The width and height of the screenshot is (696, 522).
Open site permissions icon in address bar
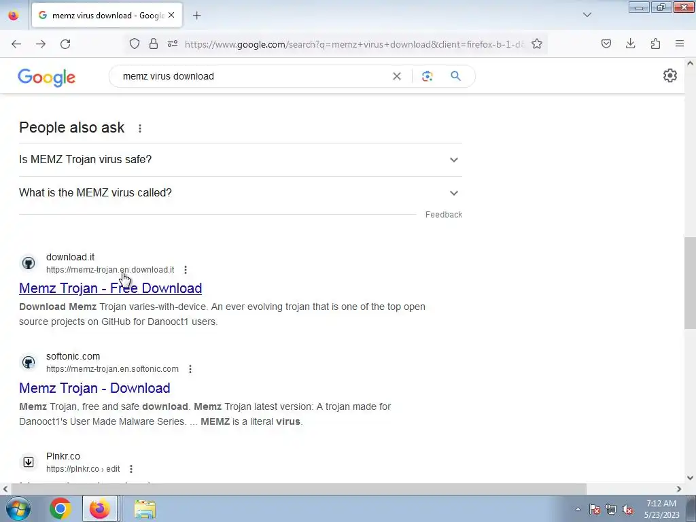pyautogui.click(x=173, y=44)
